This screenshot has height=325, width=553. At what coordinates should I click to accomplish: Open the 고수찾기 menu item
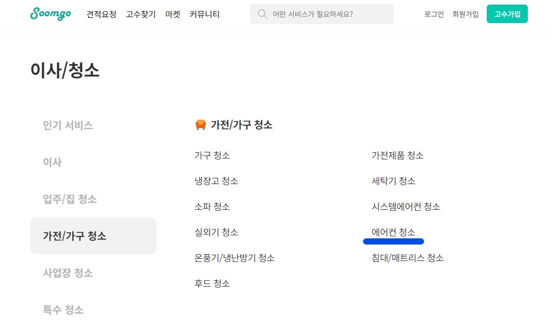click(x=140, y=14)
